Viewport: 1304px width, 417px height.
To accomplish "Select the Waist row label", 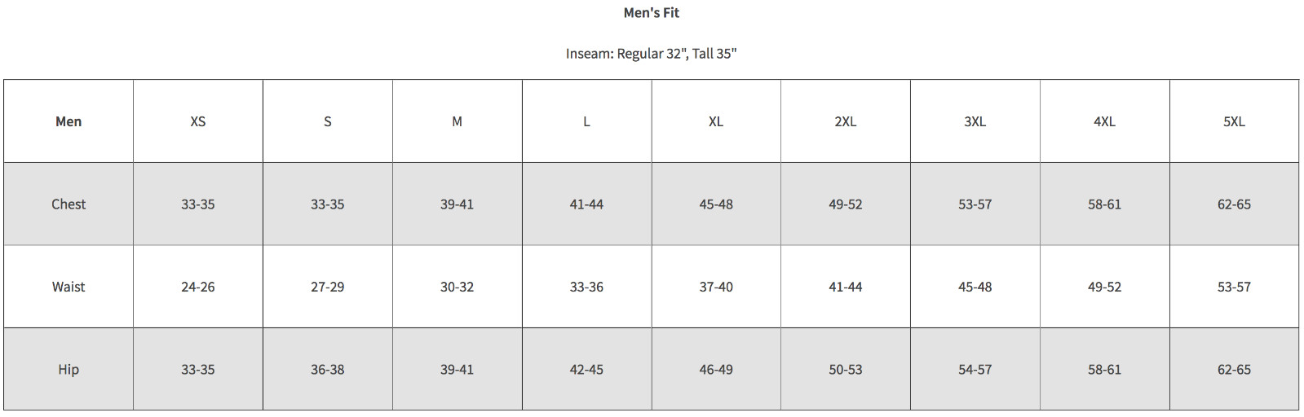I will click(69, 287).
